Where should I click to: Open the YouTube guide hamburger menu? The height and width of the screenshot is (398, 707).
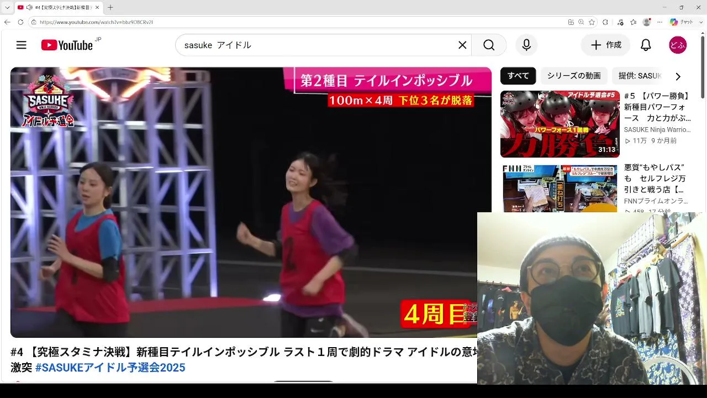[x=21, y=45]
